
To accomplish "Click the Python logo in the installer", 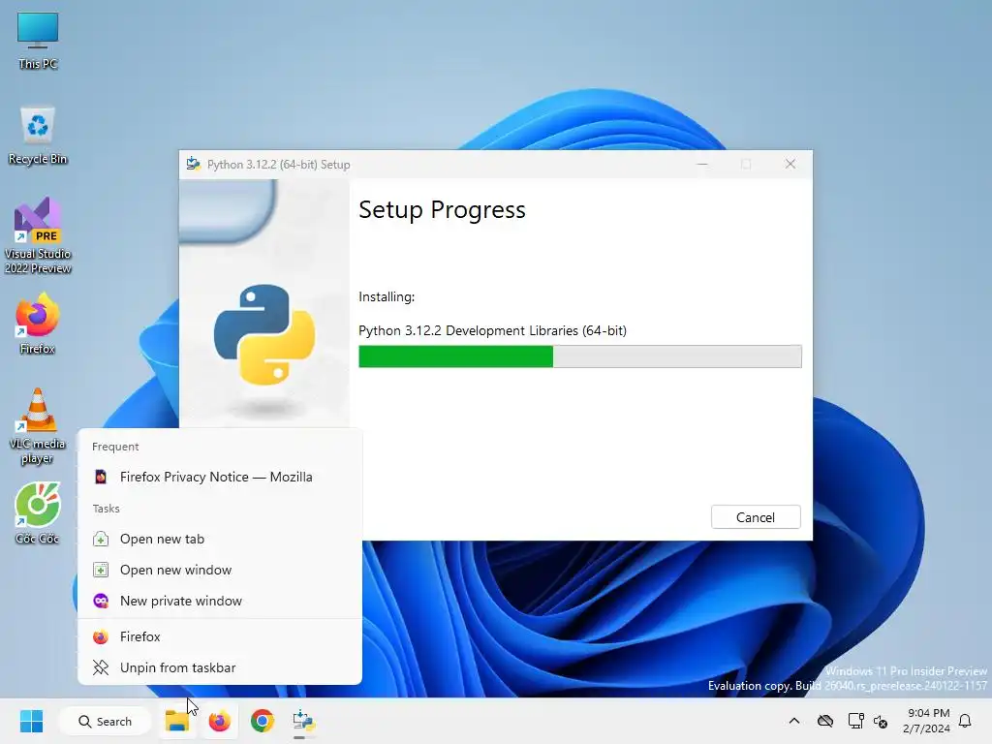I will click(x=263, y=334).
